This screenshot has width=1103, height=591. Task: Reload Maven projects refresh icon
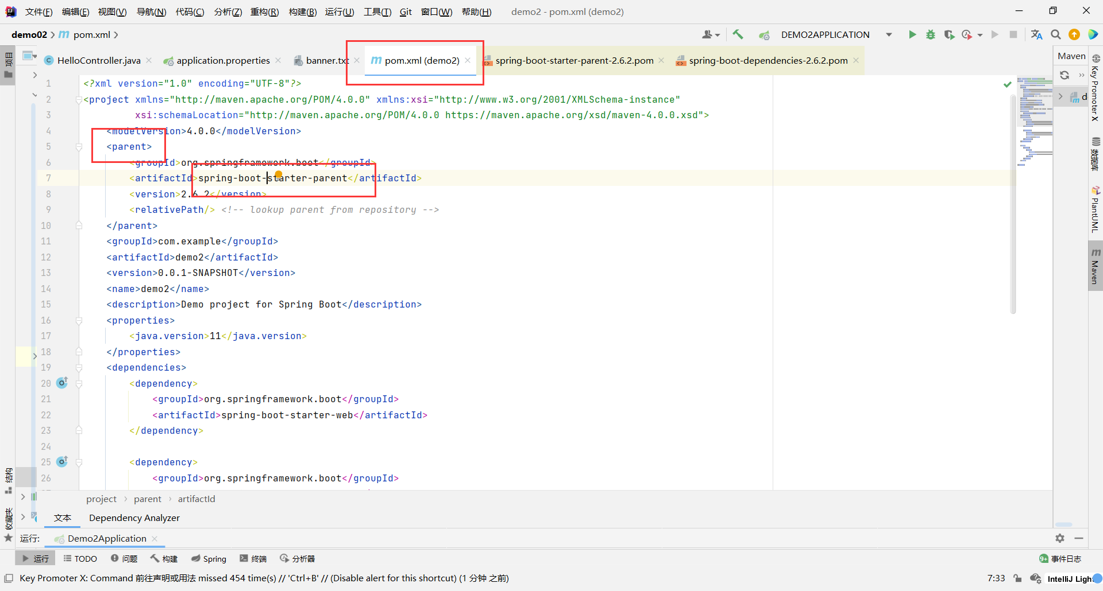point(1065,75)
